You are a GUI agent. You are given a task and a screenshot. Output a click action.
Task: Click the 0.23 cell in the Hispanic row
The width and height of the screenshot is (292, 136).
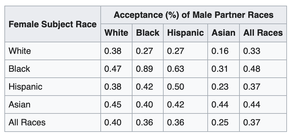[x=220, y=86]
